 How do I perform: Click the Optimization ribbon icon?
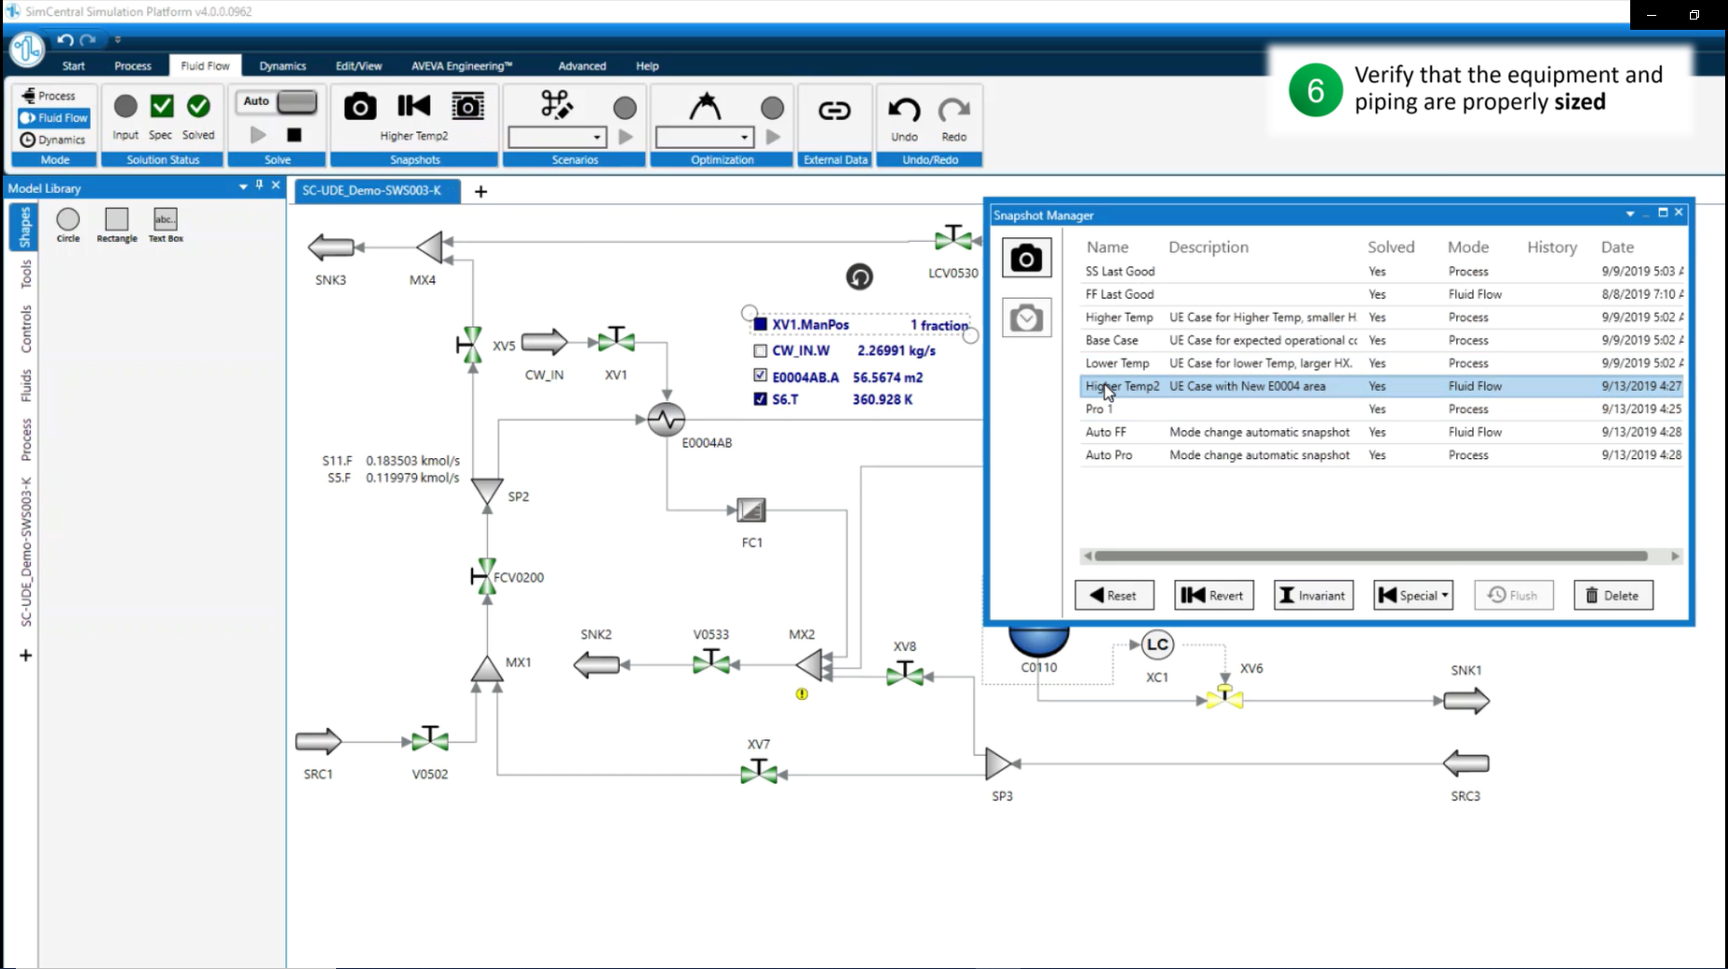pos(705,107)
